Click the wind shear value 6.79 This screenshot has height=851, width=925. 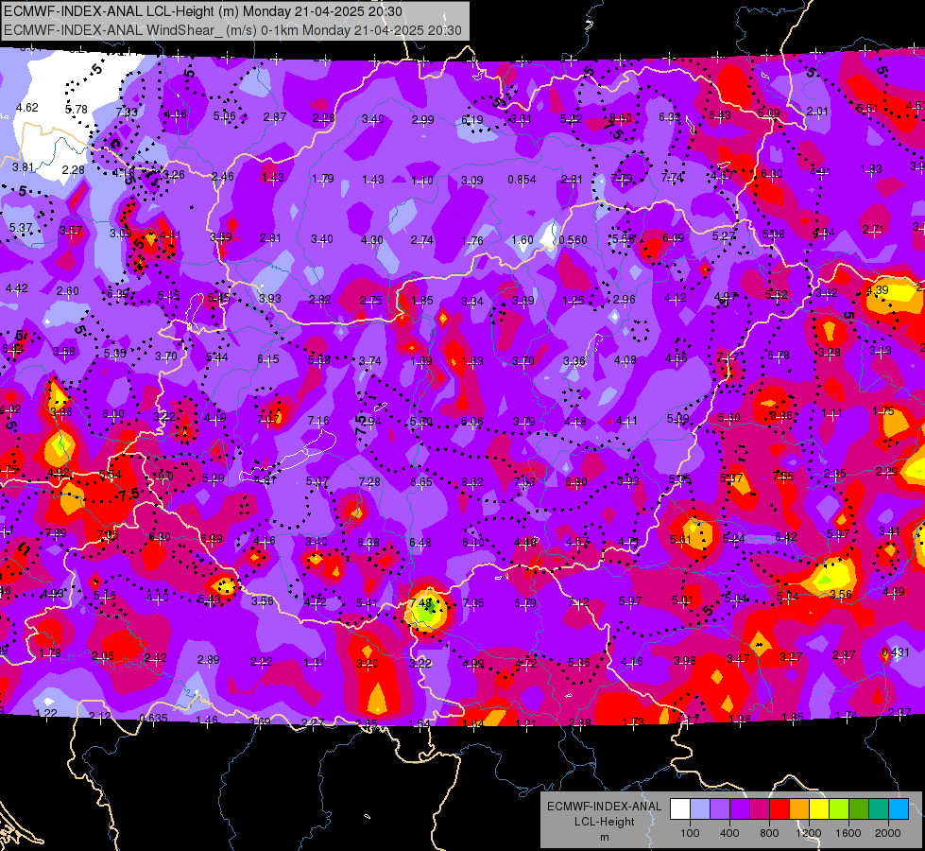(525, 602)
